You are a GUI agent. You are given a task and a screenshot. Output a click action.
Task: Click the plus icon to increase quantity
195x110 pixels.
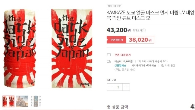(126, 87)
